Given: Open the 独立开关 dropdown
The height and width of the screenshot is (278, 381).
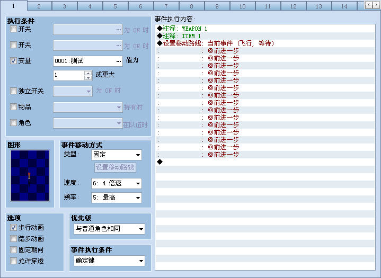Looking at the screenshot, I should 73,92.
